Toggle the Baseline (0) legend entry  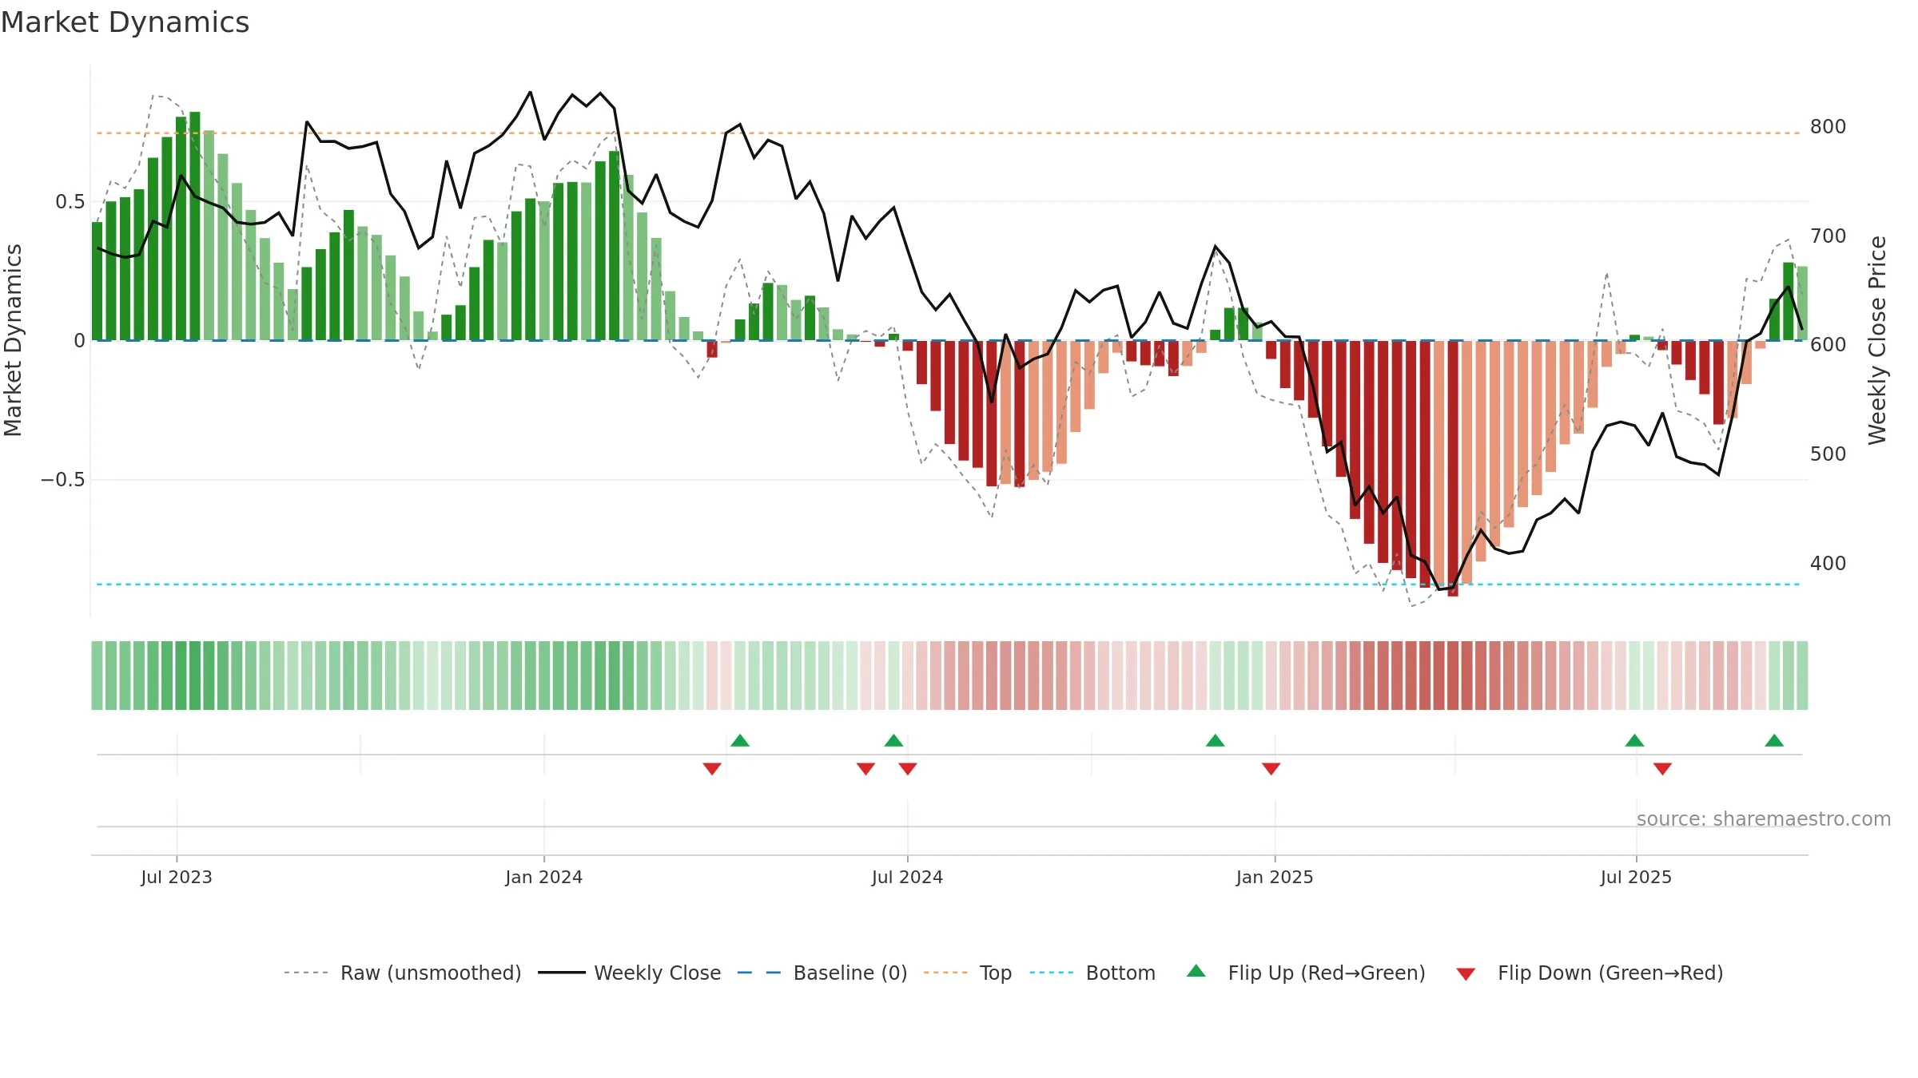pyautogui.click(x=822, y=973)
